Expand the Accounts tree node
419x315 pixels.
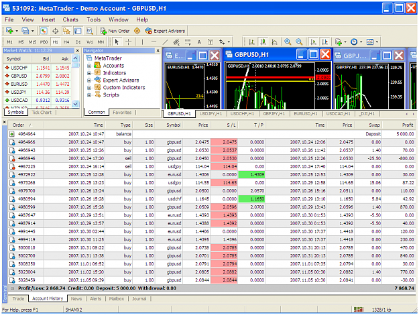[x=89, y=66]
